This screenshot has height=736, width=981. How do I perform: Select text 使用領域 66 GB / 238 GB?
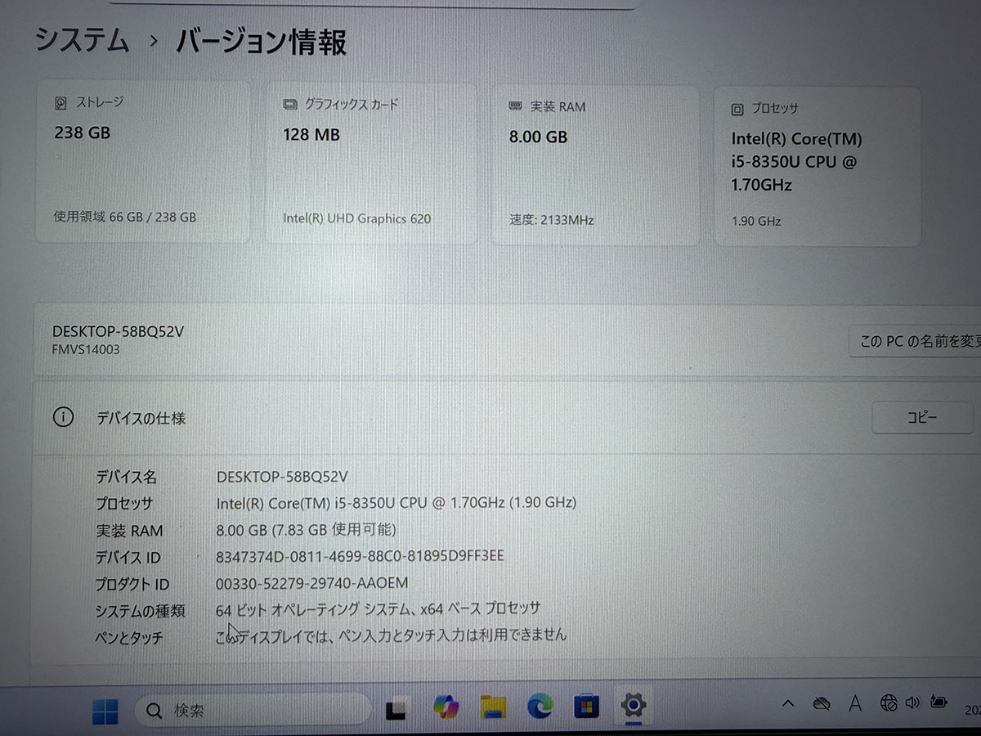[125, 218]
